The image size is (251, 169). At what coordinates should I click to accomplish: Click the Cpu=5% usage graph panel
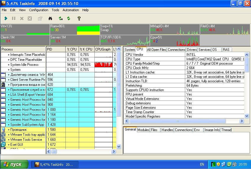(175, 41)
